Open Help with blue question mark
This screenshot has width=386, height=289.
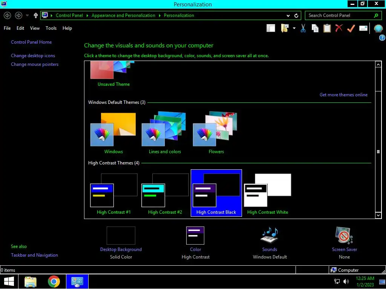click(x=382, y=38)
